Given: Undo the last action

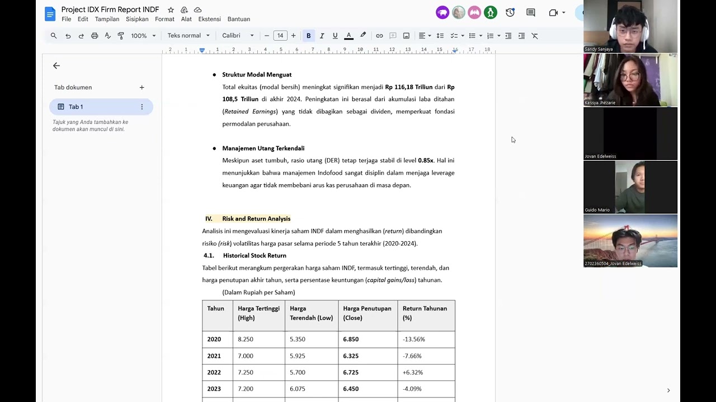Looking at the screenshot, I should (68, 36).
